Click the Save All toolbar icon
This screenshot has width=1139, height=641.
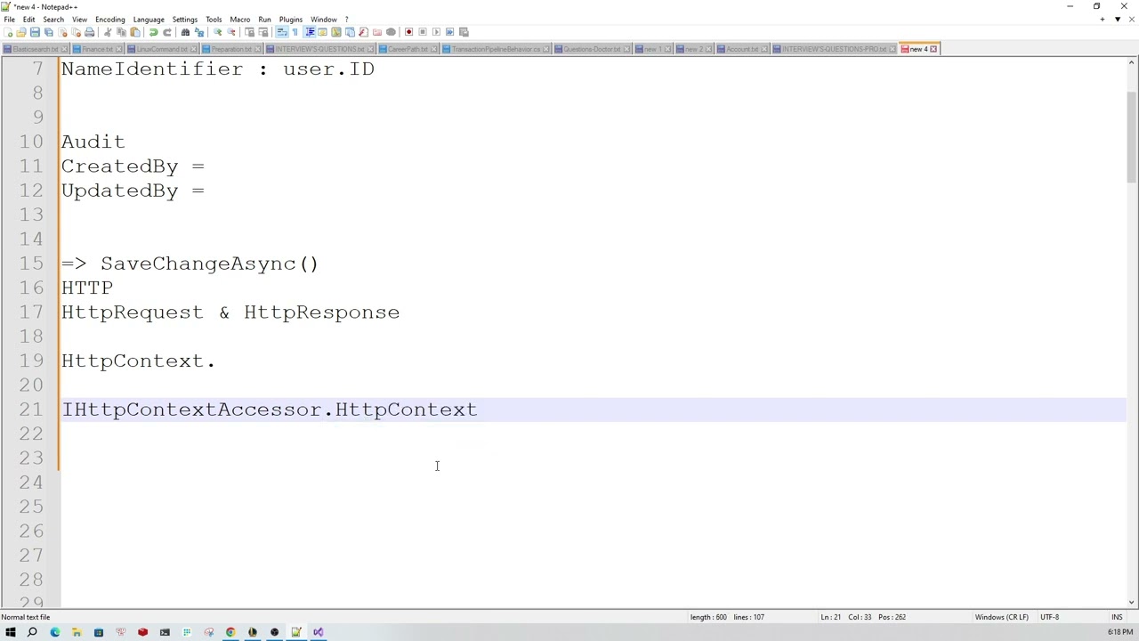pyautogui.click(x=48, y=32)
